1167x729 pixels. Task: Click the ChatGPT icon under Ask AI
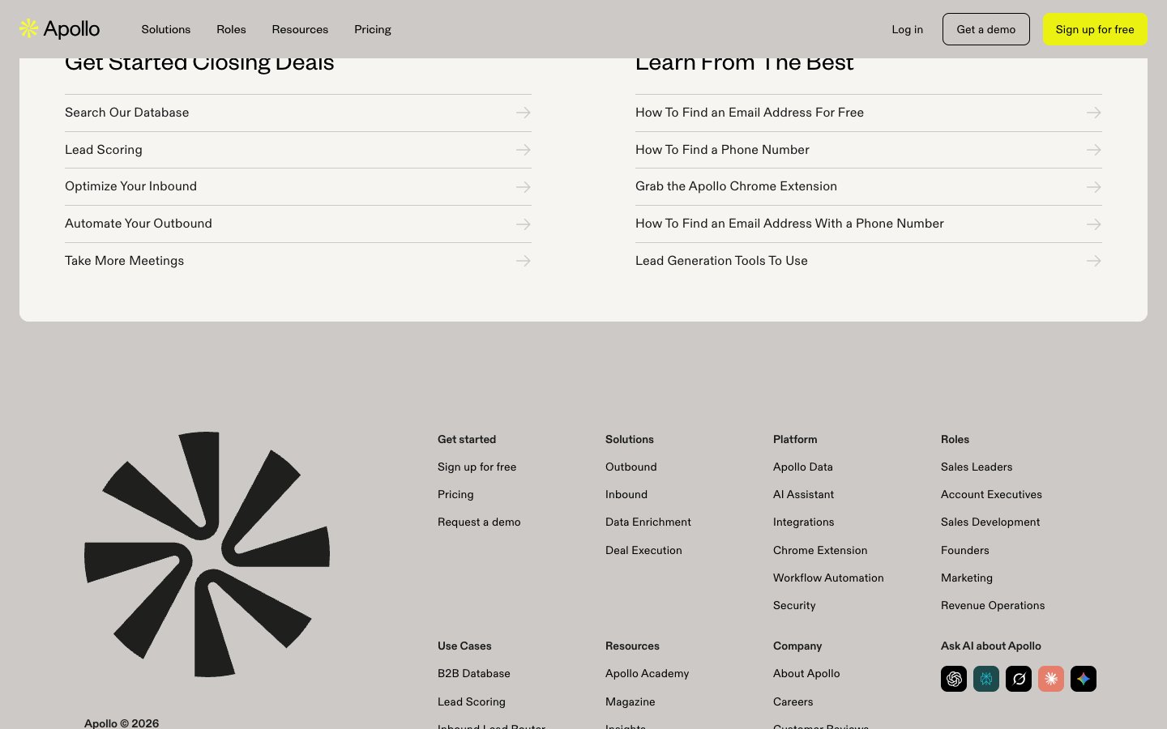click(x=954, y=679)
